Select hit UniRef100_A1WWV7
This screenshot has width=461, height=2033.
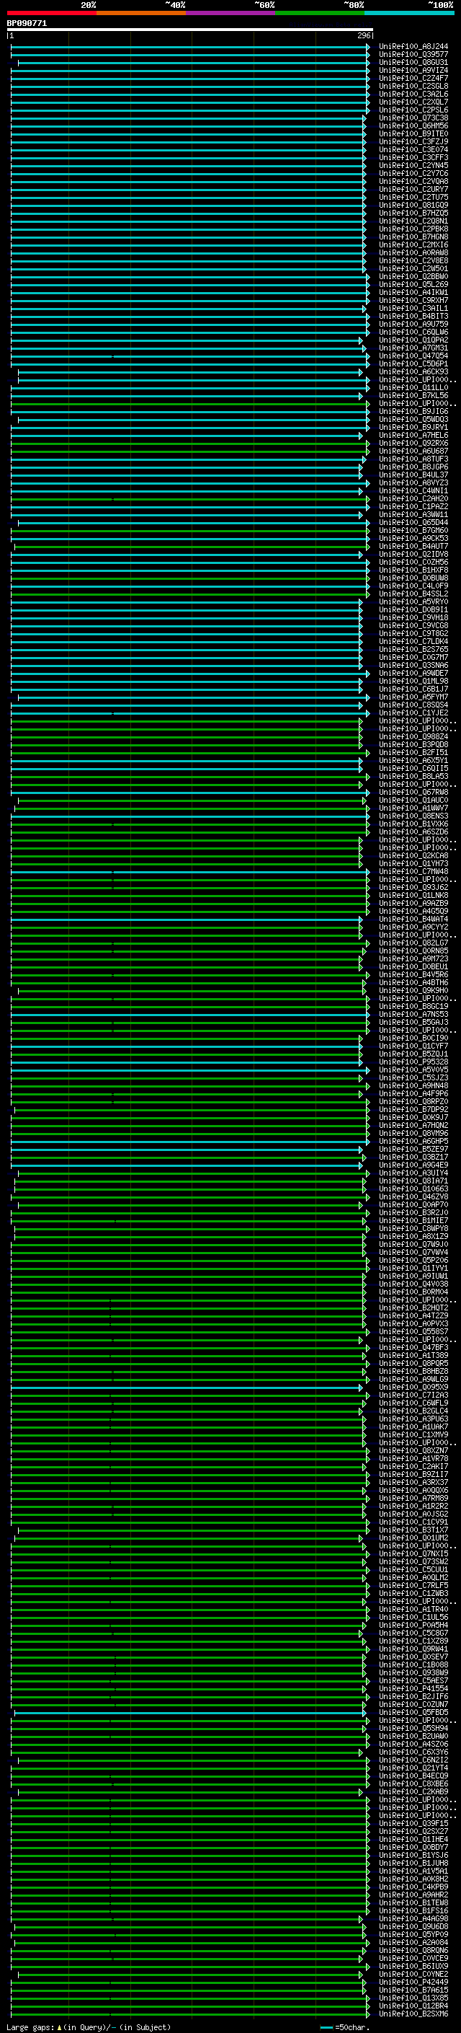pos(413,808)
